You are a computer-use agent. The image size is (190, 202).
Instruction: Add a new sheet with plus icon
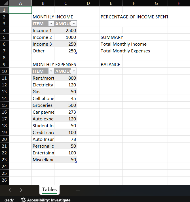[x=78, y=190]
